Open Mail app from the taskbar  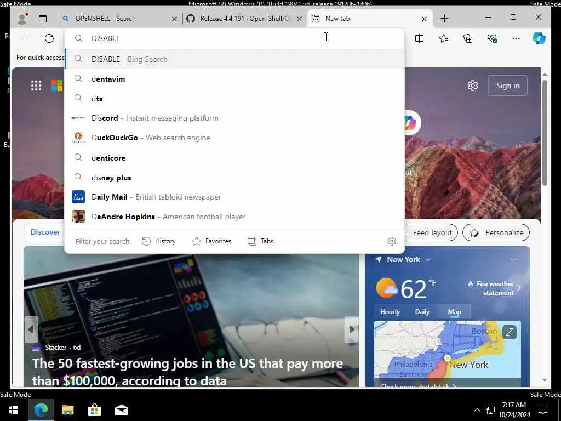tap(121, 410)
